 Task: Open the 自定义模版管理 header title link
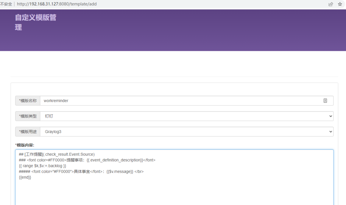(x=36, y=22)
